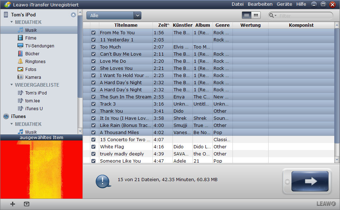
Task: Uncheck the Too Much checkbox
Action: point(94,47)
